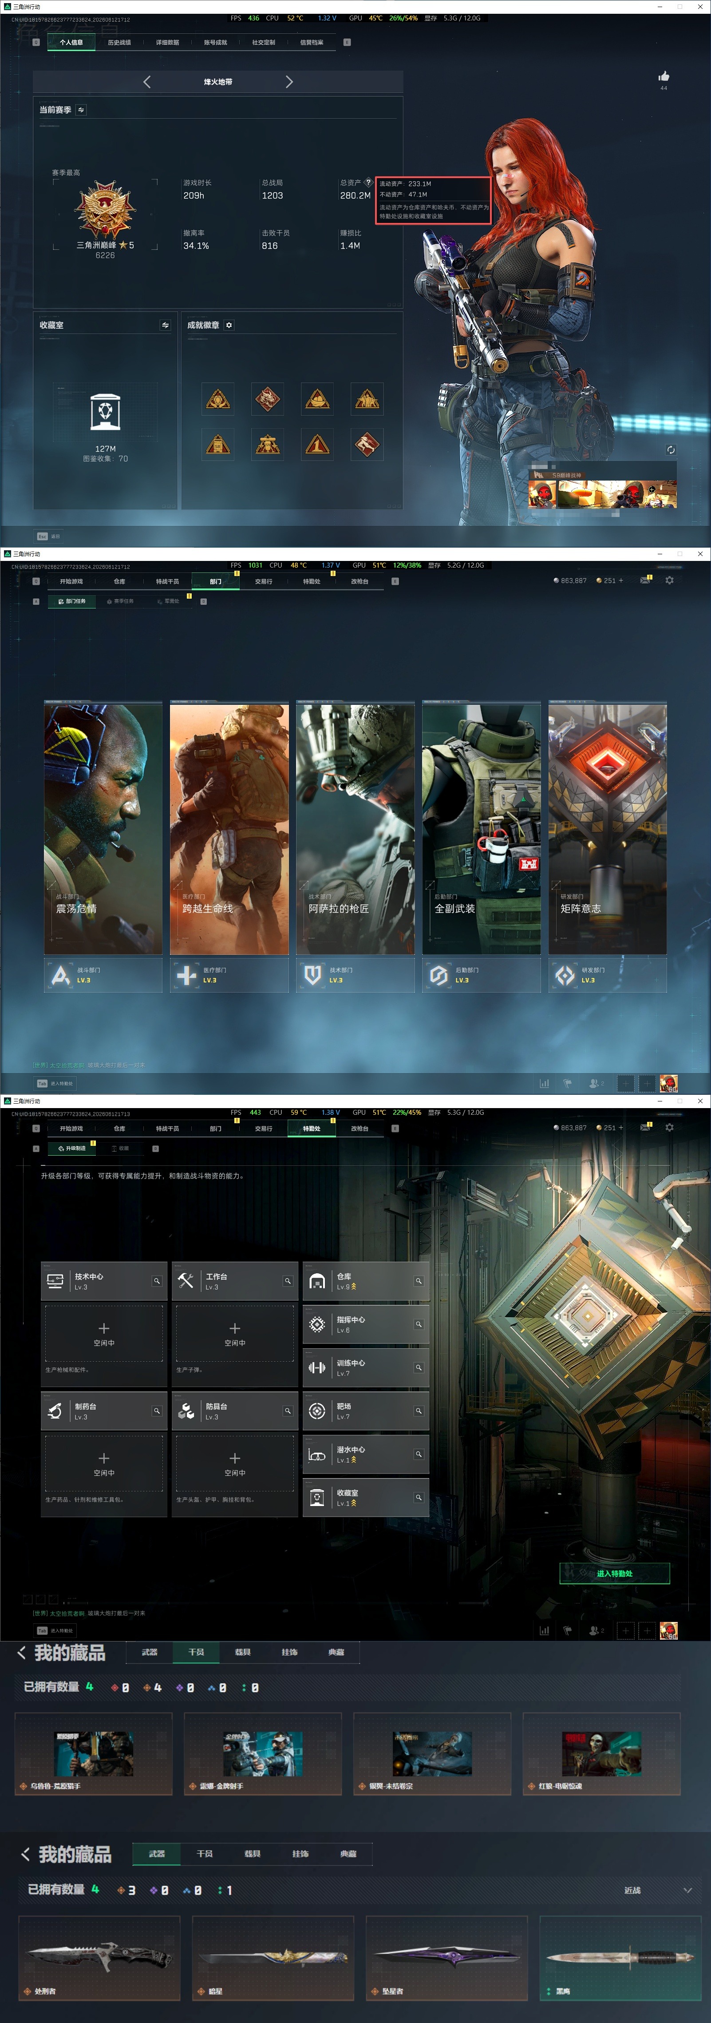Viewport: 711px width, 2023px height.
Task: Open the 矩阵意志 department card
Action: 608,828
